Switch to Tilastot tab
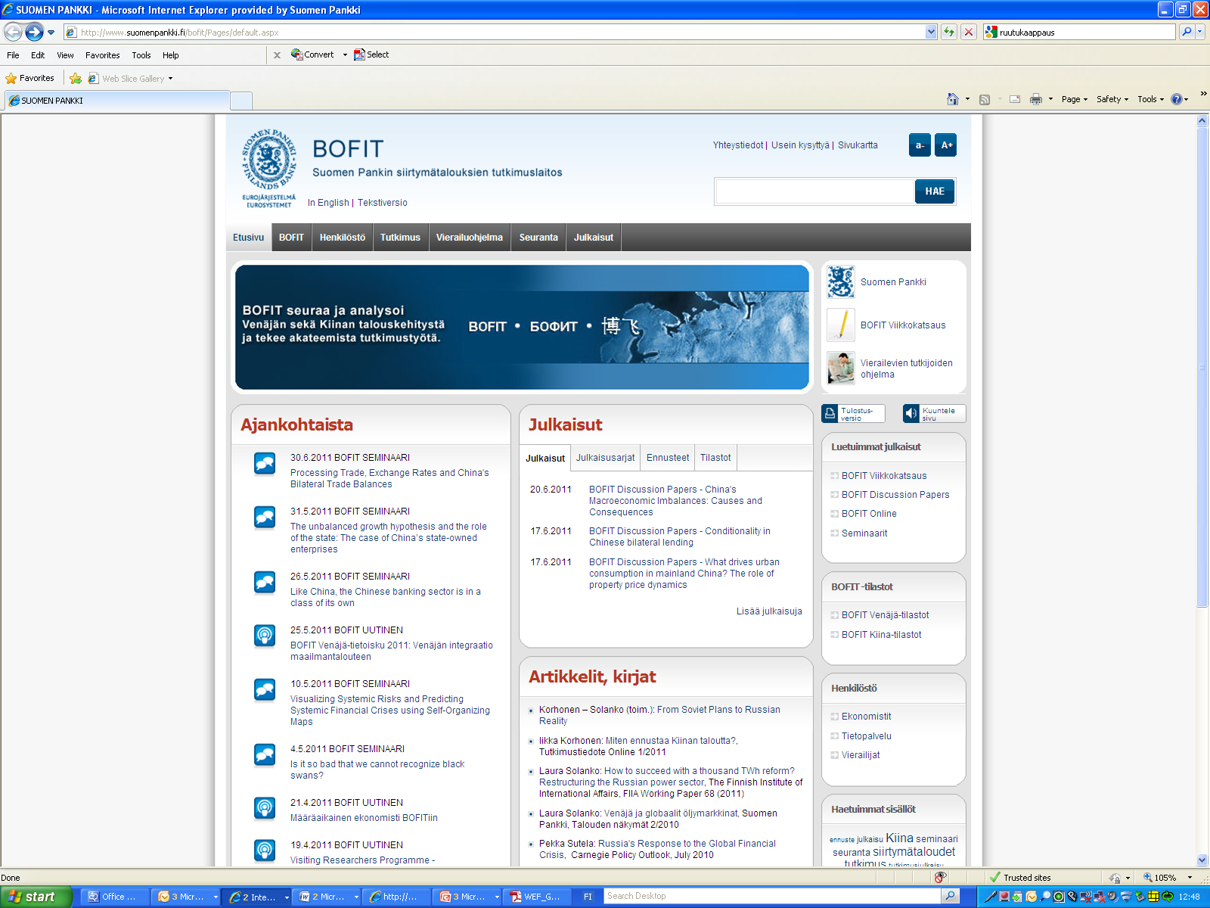The width and height of the screenshot is (1210, 908). (715, 458)
